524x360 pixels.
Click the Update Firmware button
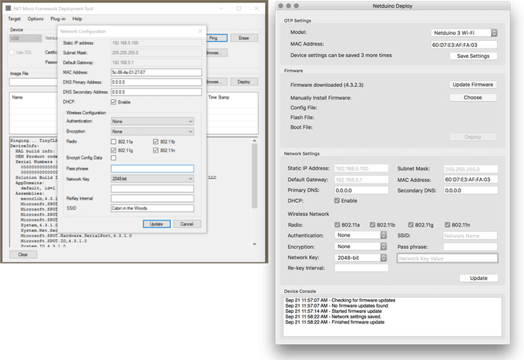[472, 85]
